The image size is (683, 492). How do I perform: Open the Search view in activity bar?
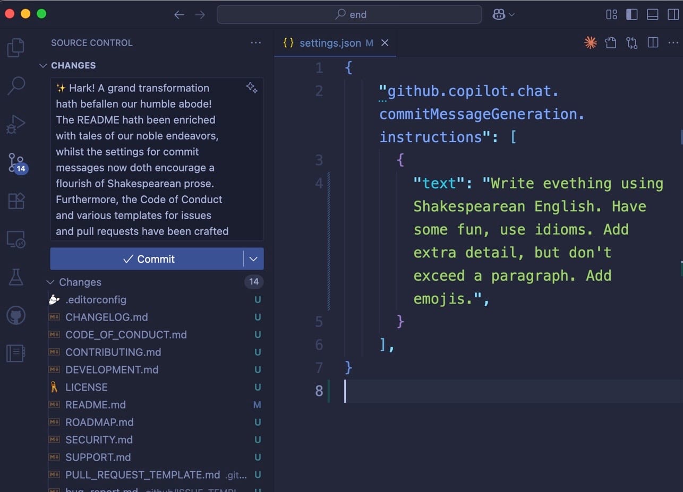15,86
